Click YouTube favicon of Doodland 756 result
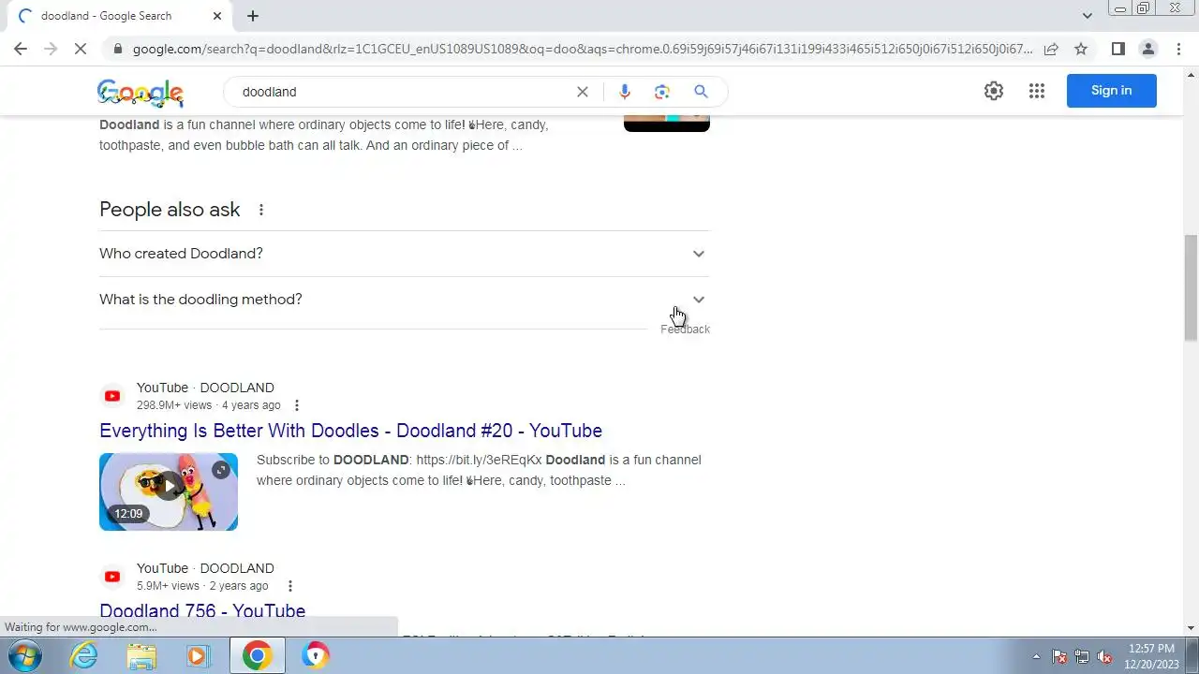The width and height of the screenshot is (1199, 674). 112,577
